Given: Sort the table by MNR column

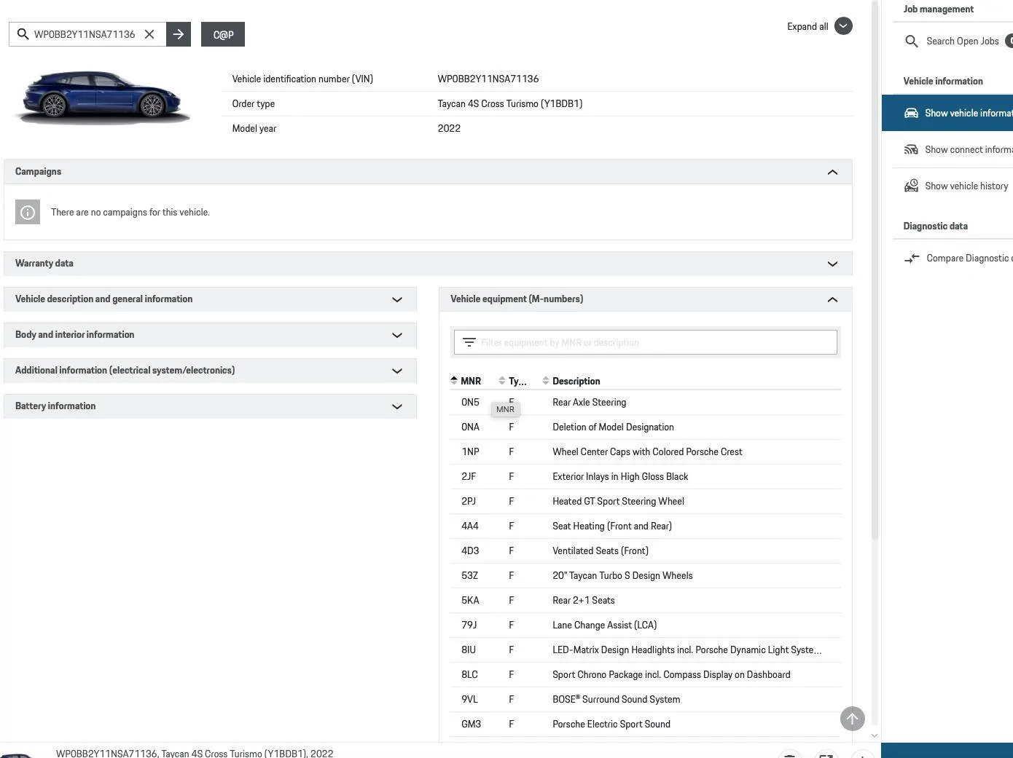Looking at the screenshot, I should (x=466, y=381).
